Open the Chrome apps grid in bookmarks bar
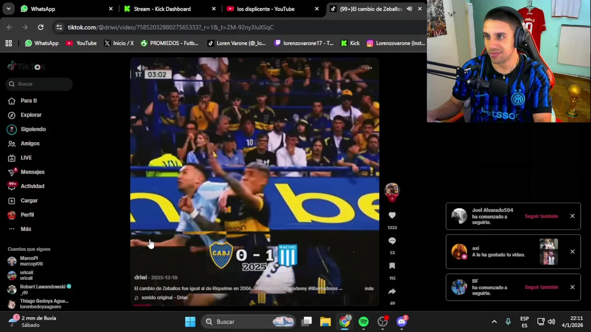 pos(8,43)
